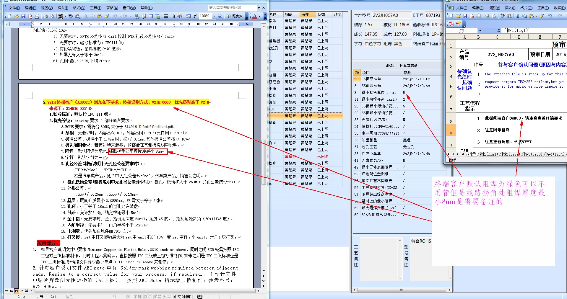567x299 pixels.
Task: Click the 状态 column header in the list
Action: pos(324,14)
